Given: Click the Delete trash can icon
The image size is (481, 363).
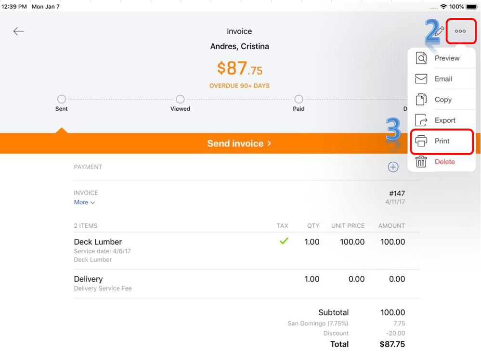Looking at the screenshot, I should [421, 161].
